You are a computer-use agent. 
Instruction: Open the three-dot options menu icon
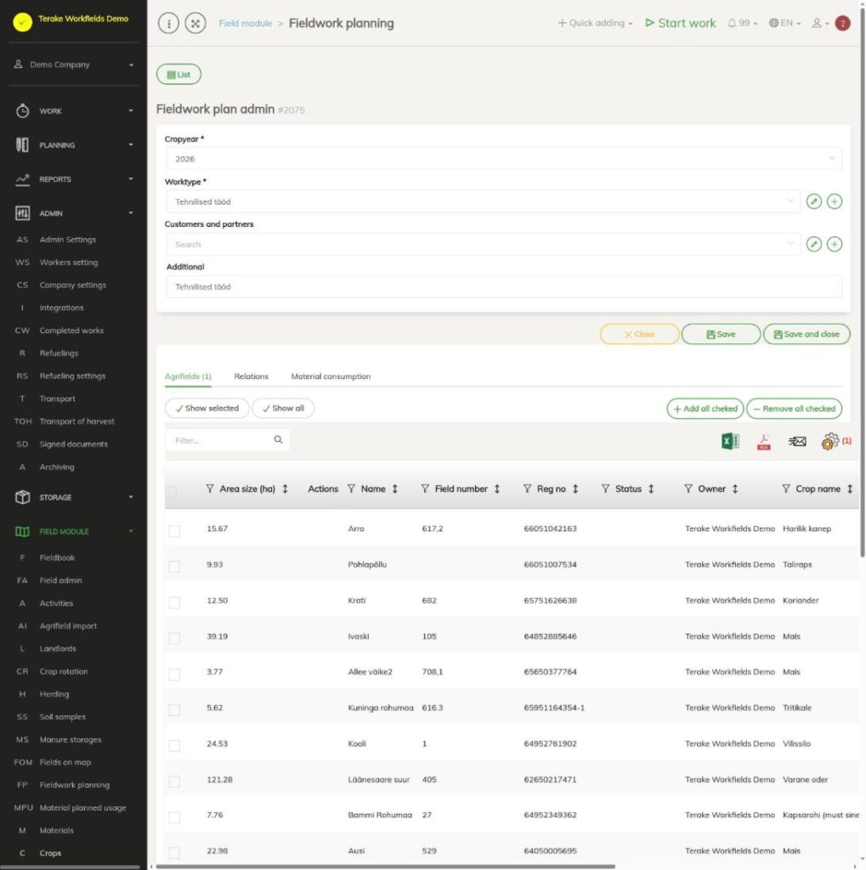coord(168,23)
